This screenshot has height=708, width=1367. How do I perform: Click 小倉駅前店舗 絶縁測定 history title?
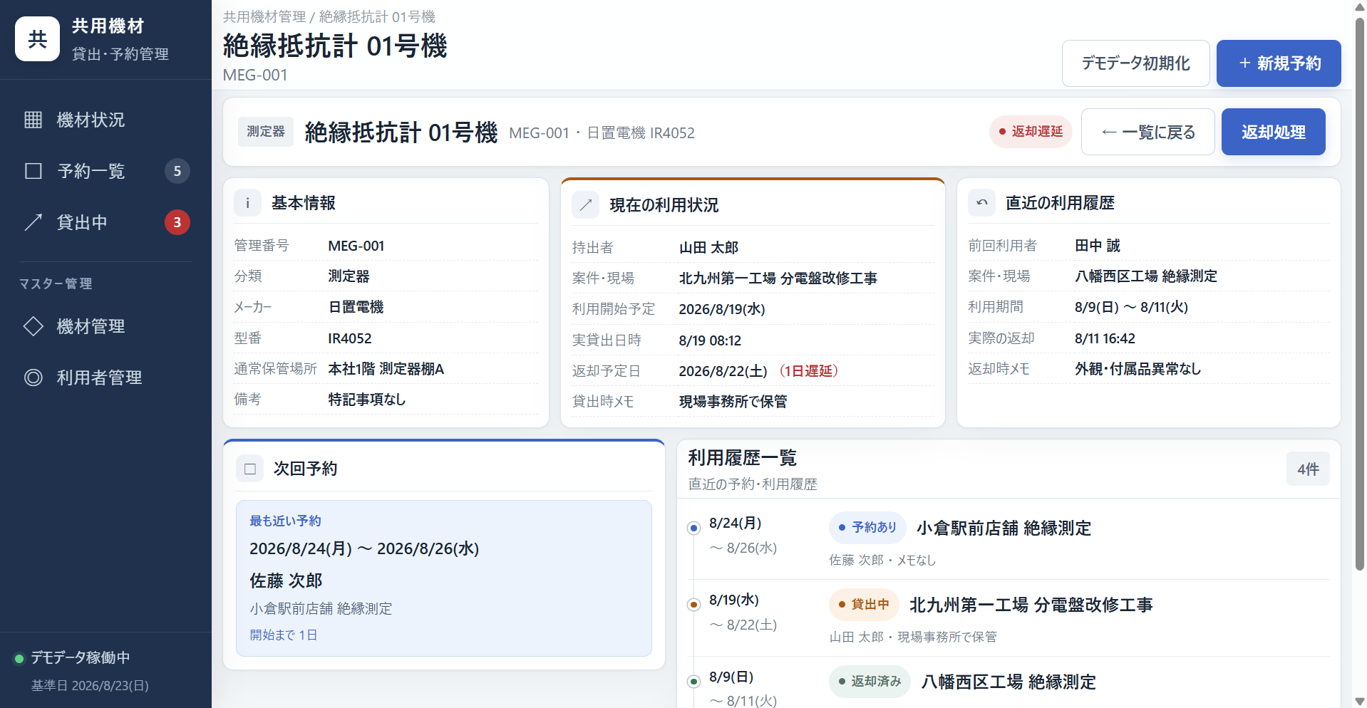(x=1004, y=529)
